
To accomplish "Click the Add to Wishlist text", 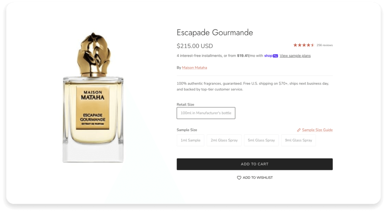I will point(258,177).
